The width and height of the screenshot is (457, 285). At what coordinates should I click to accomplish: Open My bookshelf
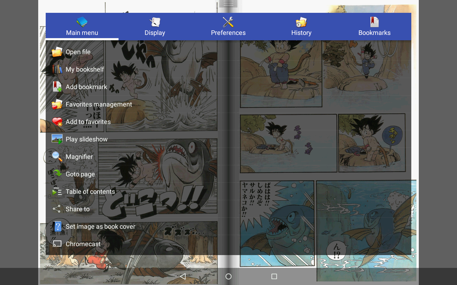coord(85,69)
